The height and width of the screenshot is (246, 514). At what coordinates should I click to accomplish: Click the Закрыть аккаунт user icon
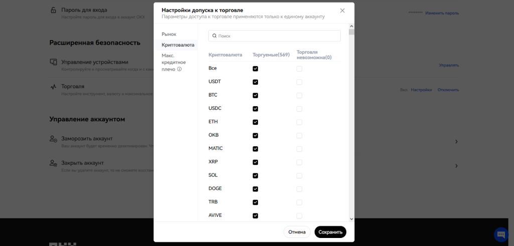pyautogui.click(x=53, y=163)
